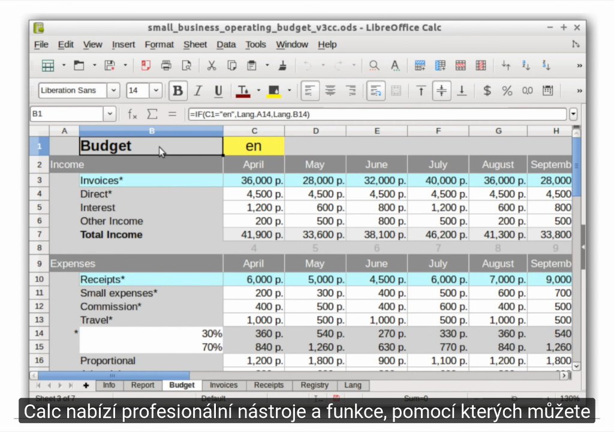
Task: Click the Open file icon
Action: coord(79,65)
